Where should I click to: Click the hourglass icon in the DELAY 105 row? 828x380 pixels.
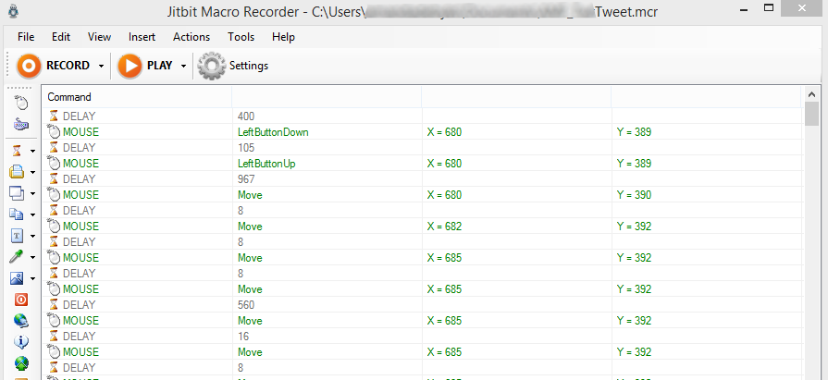click(x=54, y=147)
